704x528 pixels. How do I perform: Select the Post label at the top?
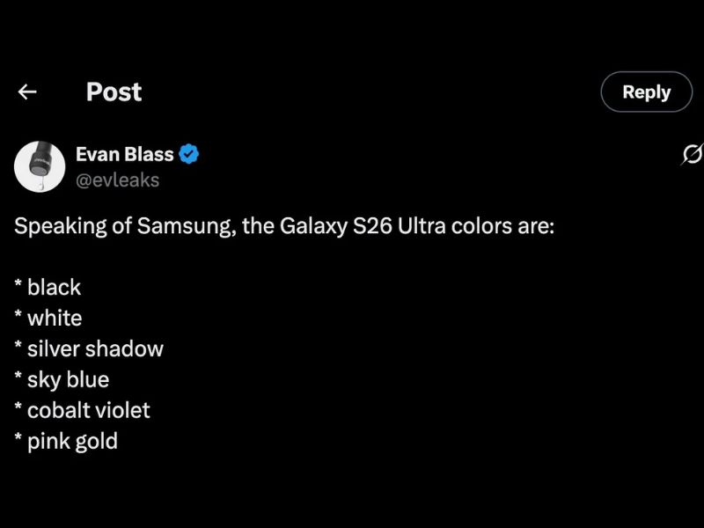click(113, 92)
